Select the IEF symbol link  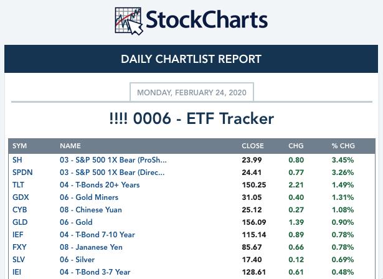pos(18,235)
